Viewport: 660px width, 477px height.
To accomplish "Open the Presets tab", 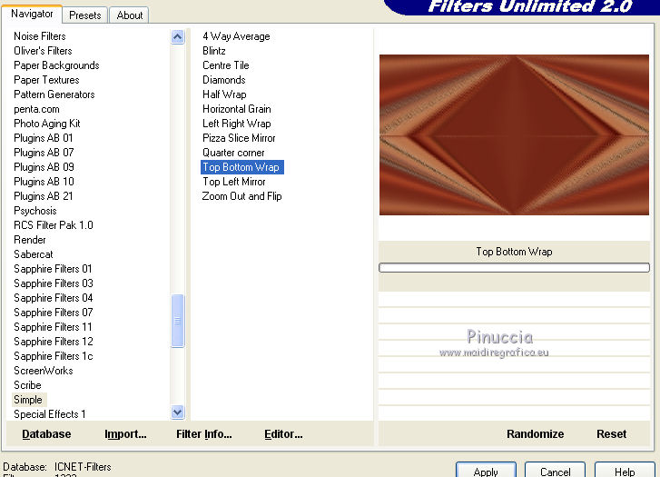I will point(85,15).
